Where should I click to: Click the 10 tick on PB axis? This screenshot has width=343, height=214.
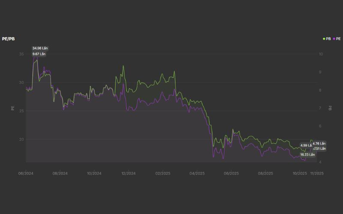(x=321, y=54)
